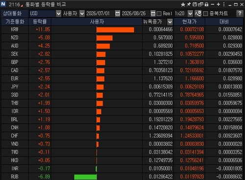The width and height of the screenshot is (245, 180).
Task: Enable the Real checkbox
Action: 159,14
